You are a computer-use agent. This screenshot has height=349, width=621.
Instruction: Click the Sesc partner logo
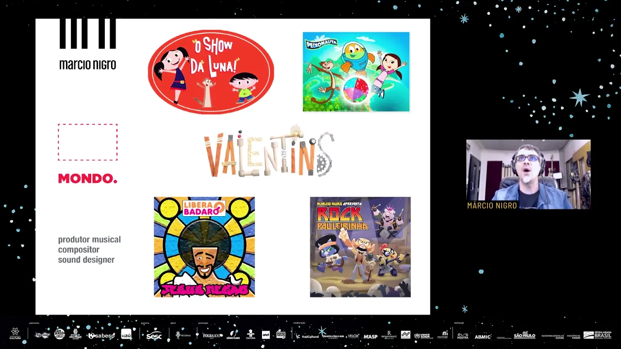(x=154, y=335)
